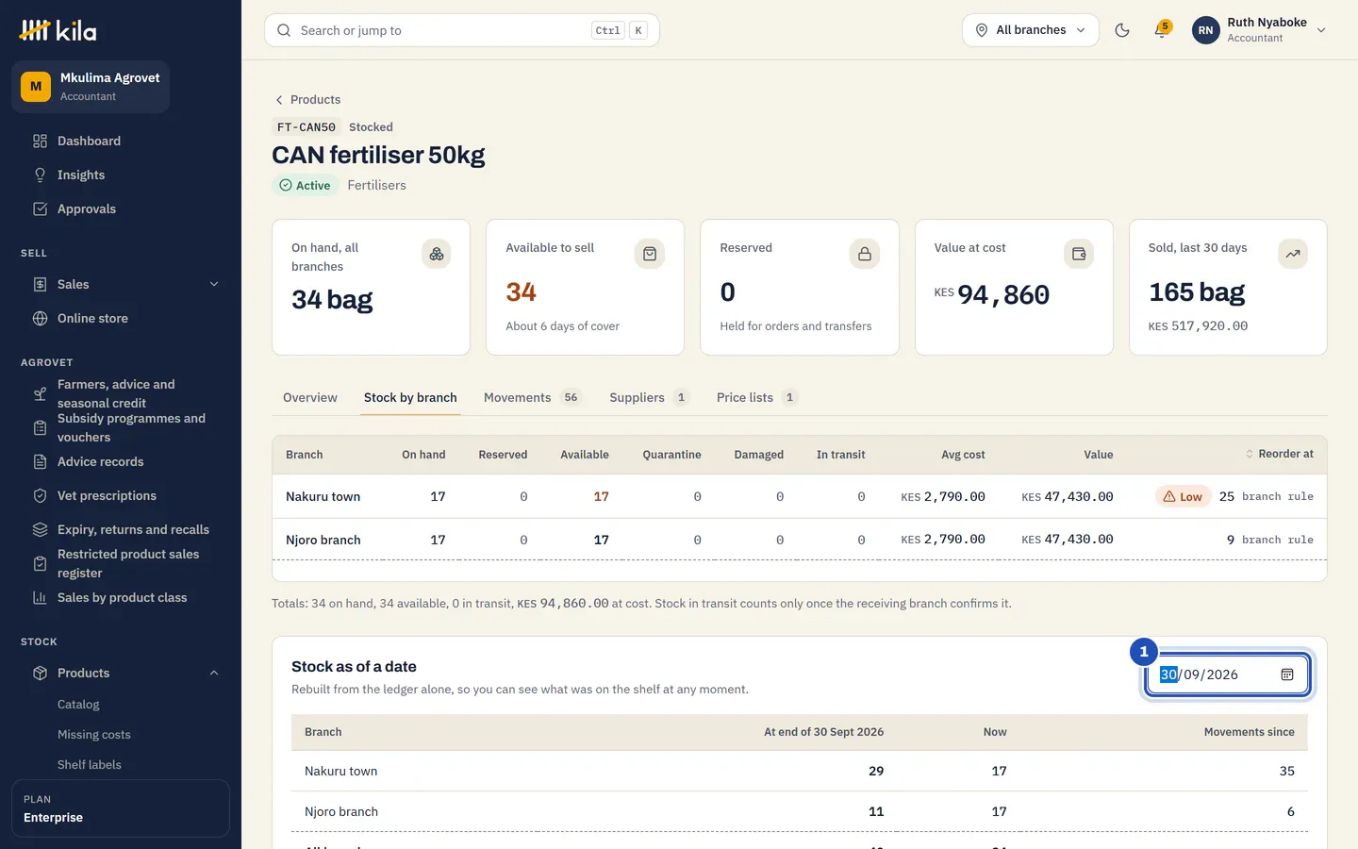Click the Value at cost wallet icon

pos(1079,254)
